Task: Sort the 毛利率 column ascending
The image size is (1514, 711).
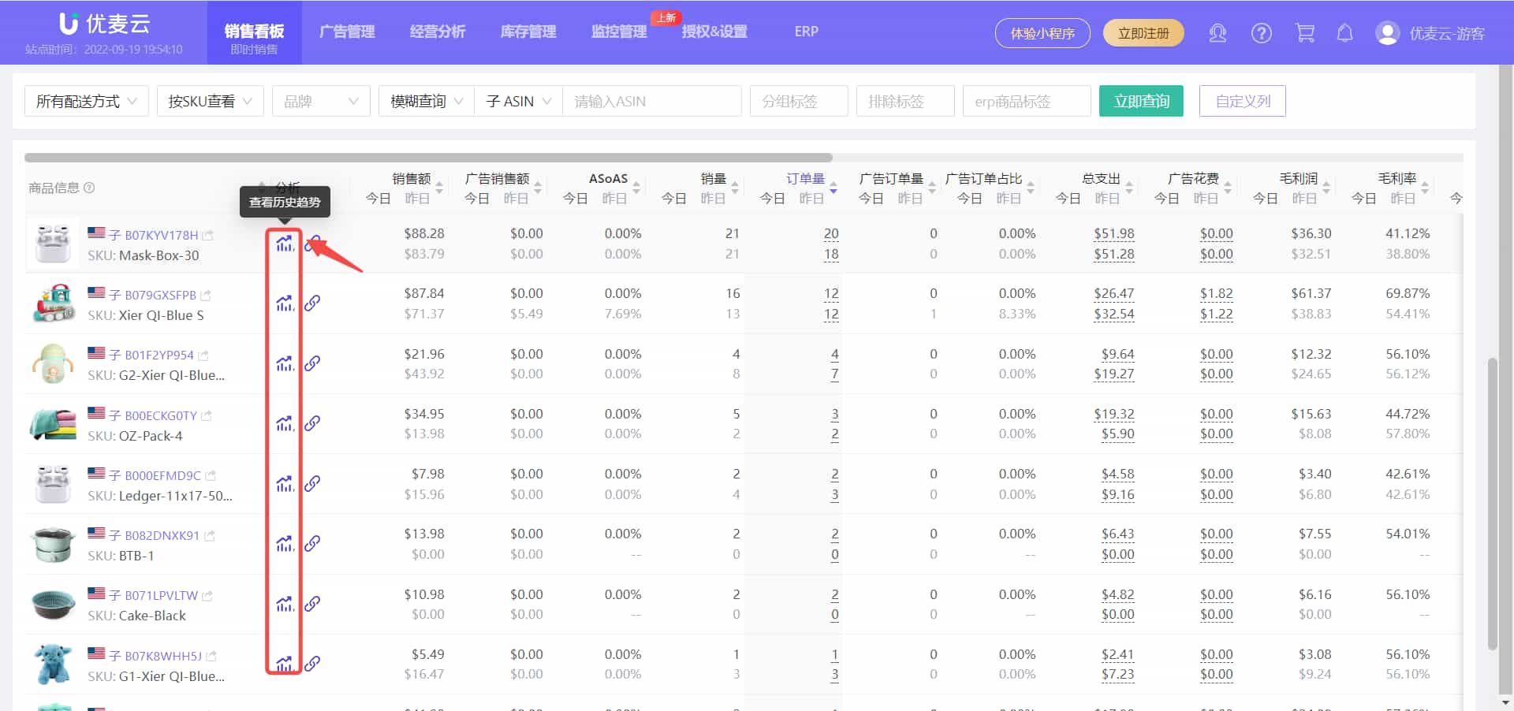Action: (x=1425, y=182)
